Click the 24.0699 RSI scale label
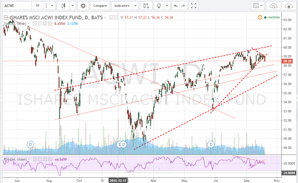This screenshot has height=183, width=298. (x=289, y=173)
